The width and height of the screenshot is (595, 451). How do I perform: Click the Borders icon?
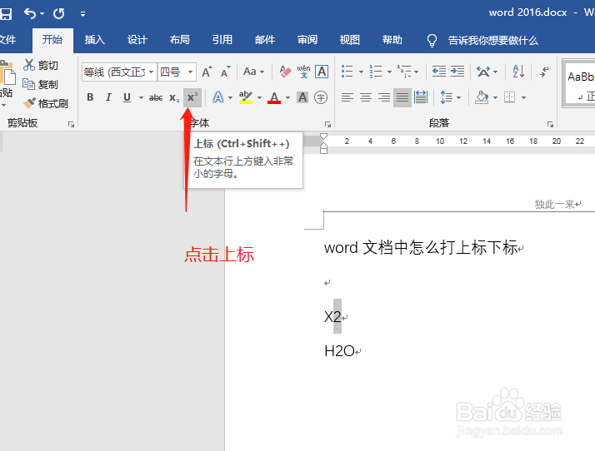[510, 97]
